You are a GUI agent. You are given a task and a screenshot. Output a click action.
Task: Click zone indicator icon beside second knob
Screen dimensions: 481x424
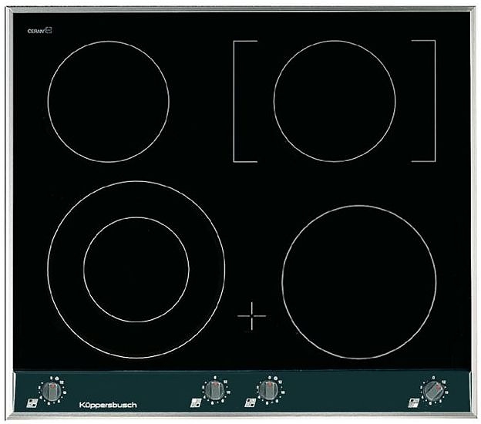[196, 403]
